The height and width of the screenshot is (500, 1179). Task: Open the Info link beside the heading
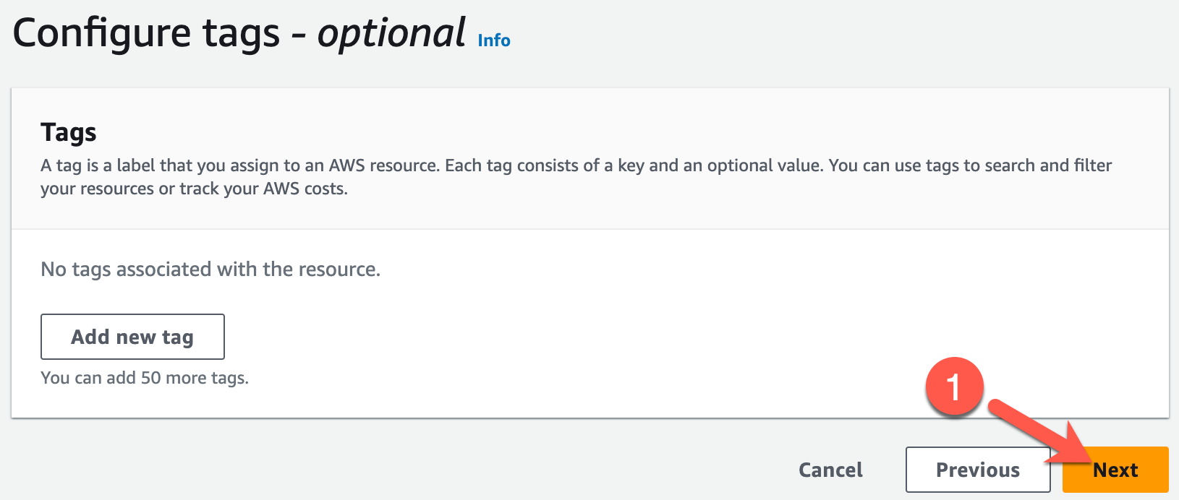point(494,40)
